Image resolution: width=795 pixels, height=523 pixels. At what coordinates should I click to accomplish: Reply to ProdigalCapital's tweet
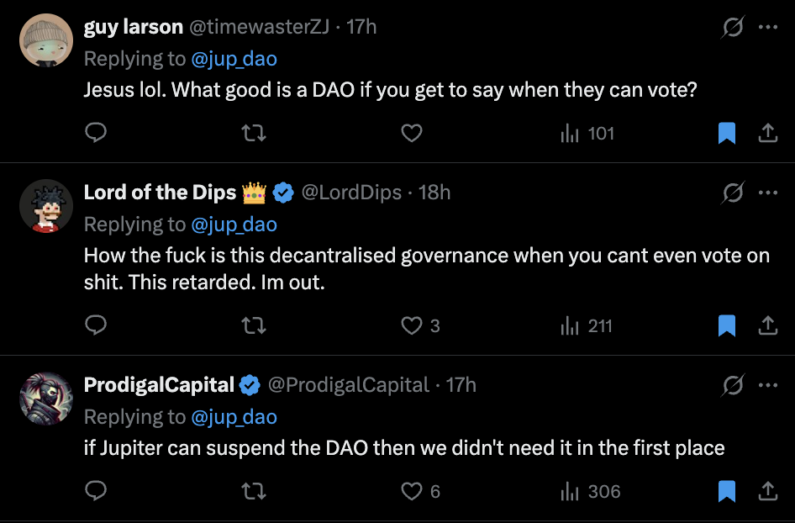click(96, 491)
